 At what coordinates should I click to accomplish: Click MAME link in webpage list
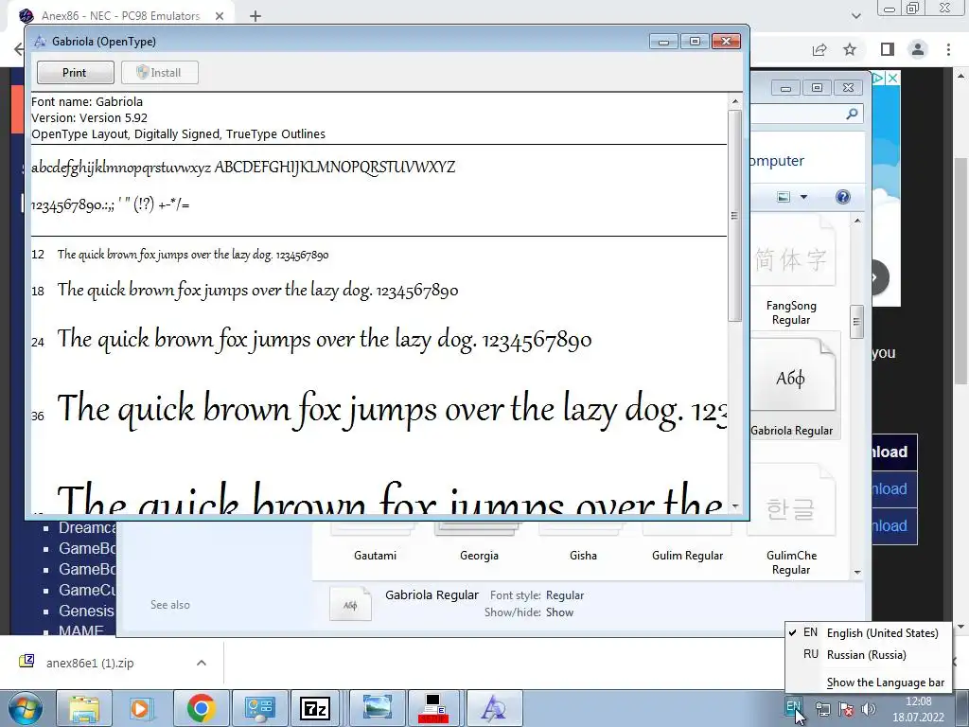pyautogui.click(x=81, y=630)
